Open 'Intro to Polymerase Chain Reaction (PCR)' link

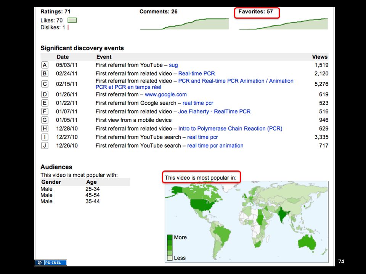pyautogui.click(x=230, y=129)
